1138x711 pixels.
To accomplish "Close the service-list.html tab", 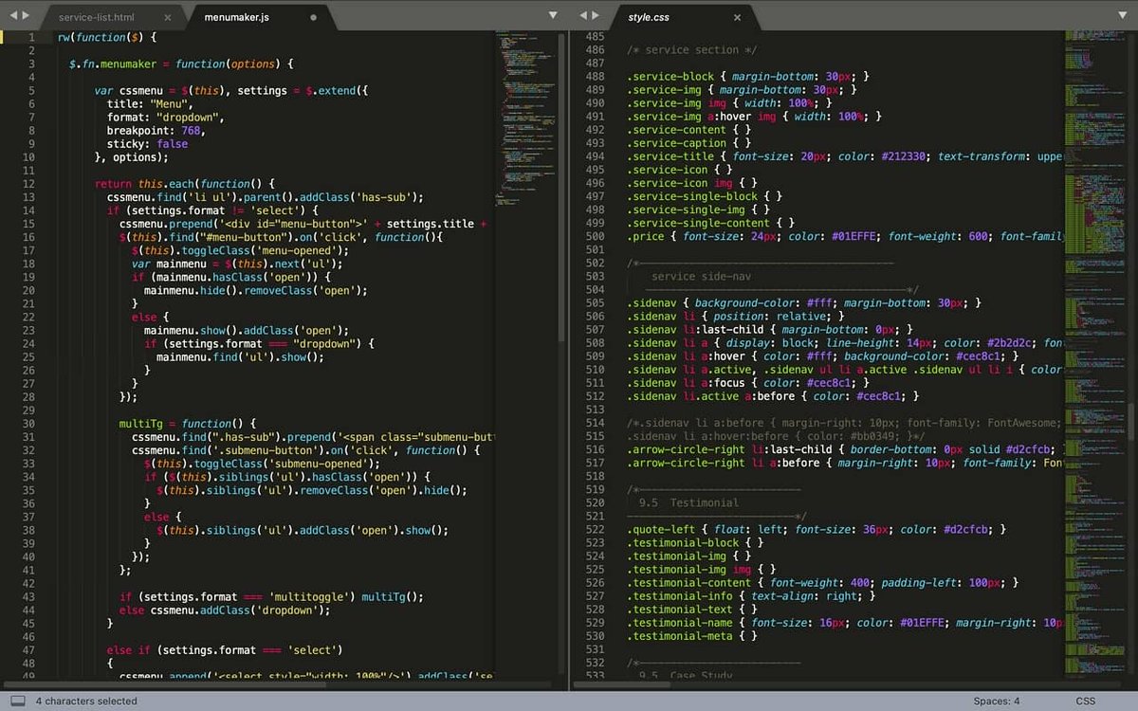I will (x=168, y=17).
